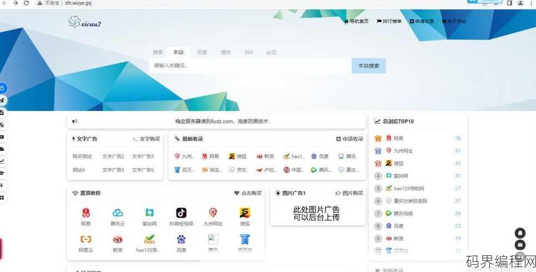Open the 腾讯云 cloud icon in 置顶推荐
Screen dimensions: 536x272
pyautogui.click(x=118, y=213)
